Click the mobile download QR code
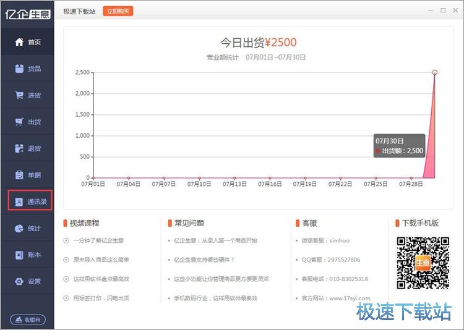 (x=423, y=263)
